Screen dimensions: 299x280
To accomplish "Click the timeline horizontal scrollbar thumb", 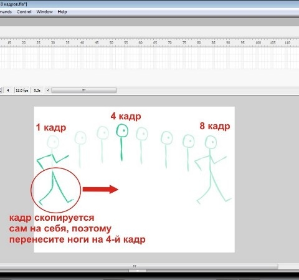I will tap(83, 90).
